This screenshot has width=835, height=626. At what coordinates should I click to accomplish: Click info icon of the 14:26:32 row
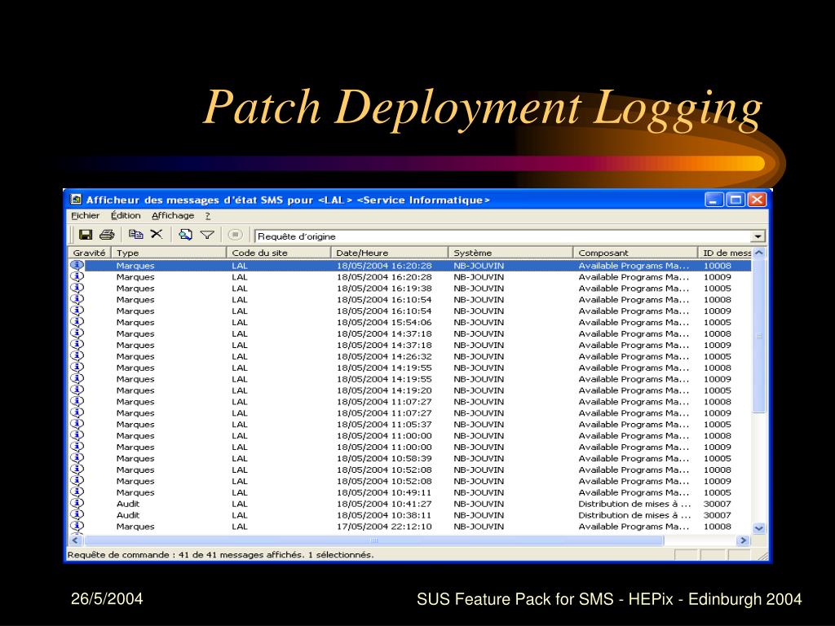point(77,356)
